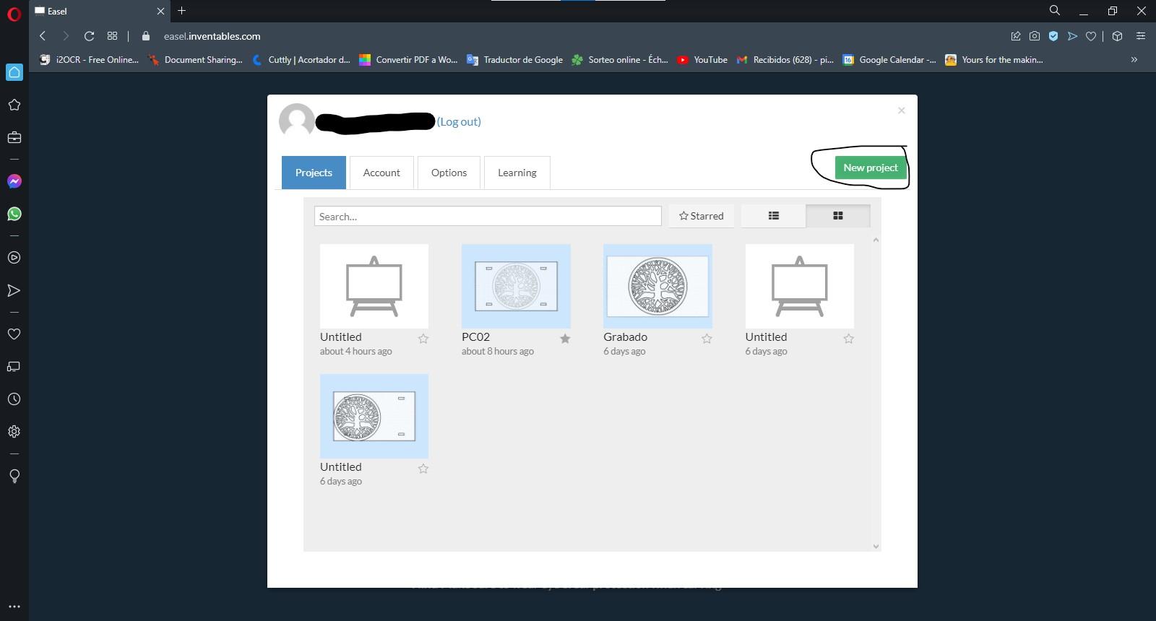Add page to bookmarks heart in address bar
Image resolution: width=1156 pixels, height=621 pixels.
tap(1091, 36)
